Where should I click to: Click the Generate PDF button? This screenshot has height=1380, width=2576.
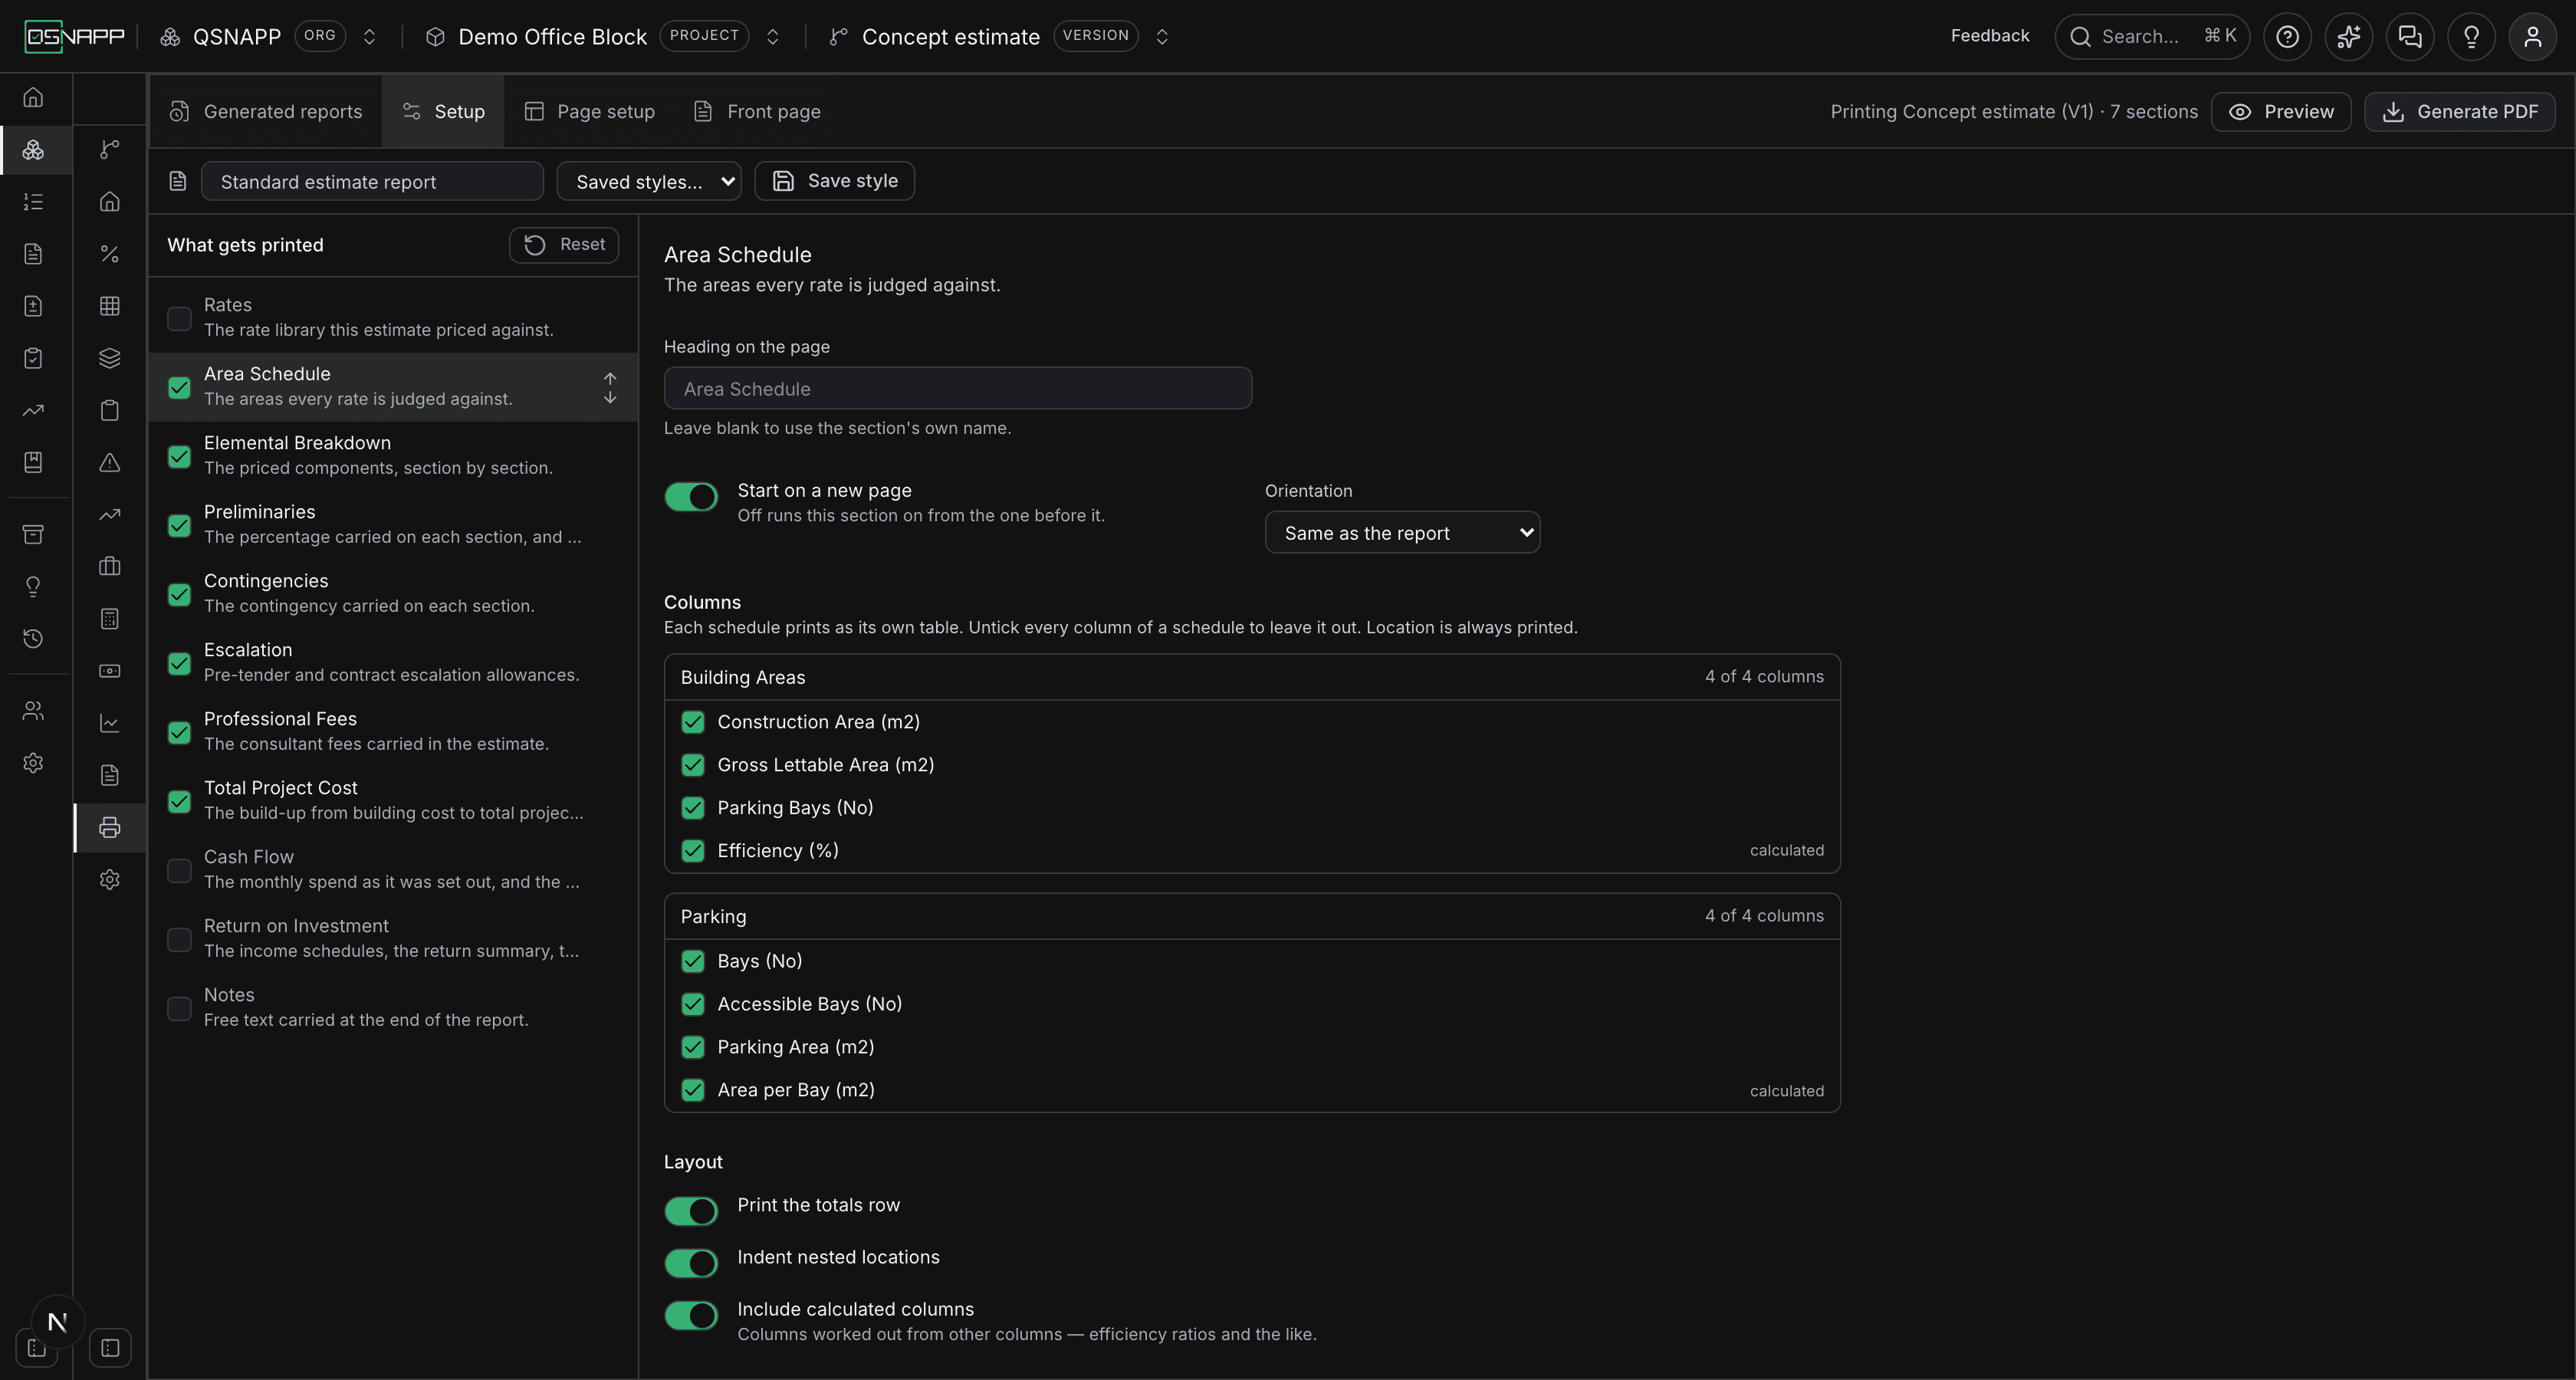point(2459,111)
